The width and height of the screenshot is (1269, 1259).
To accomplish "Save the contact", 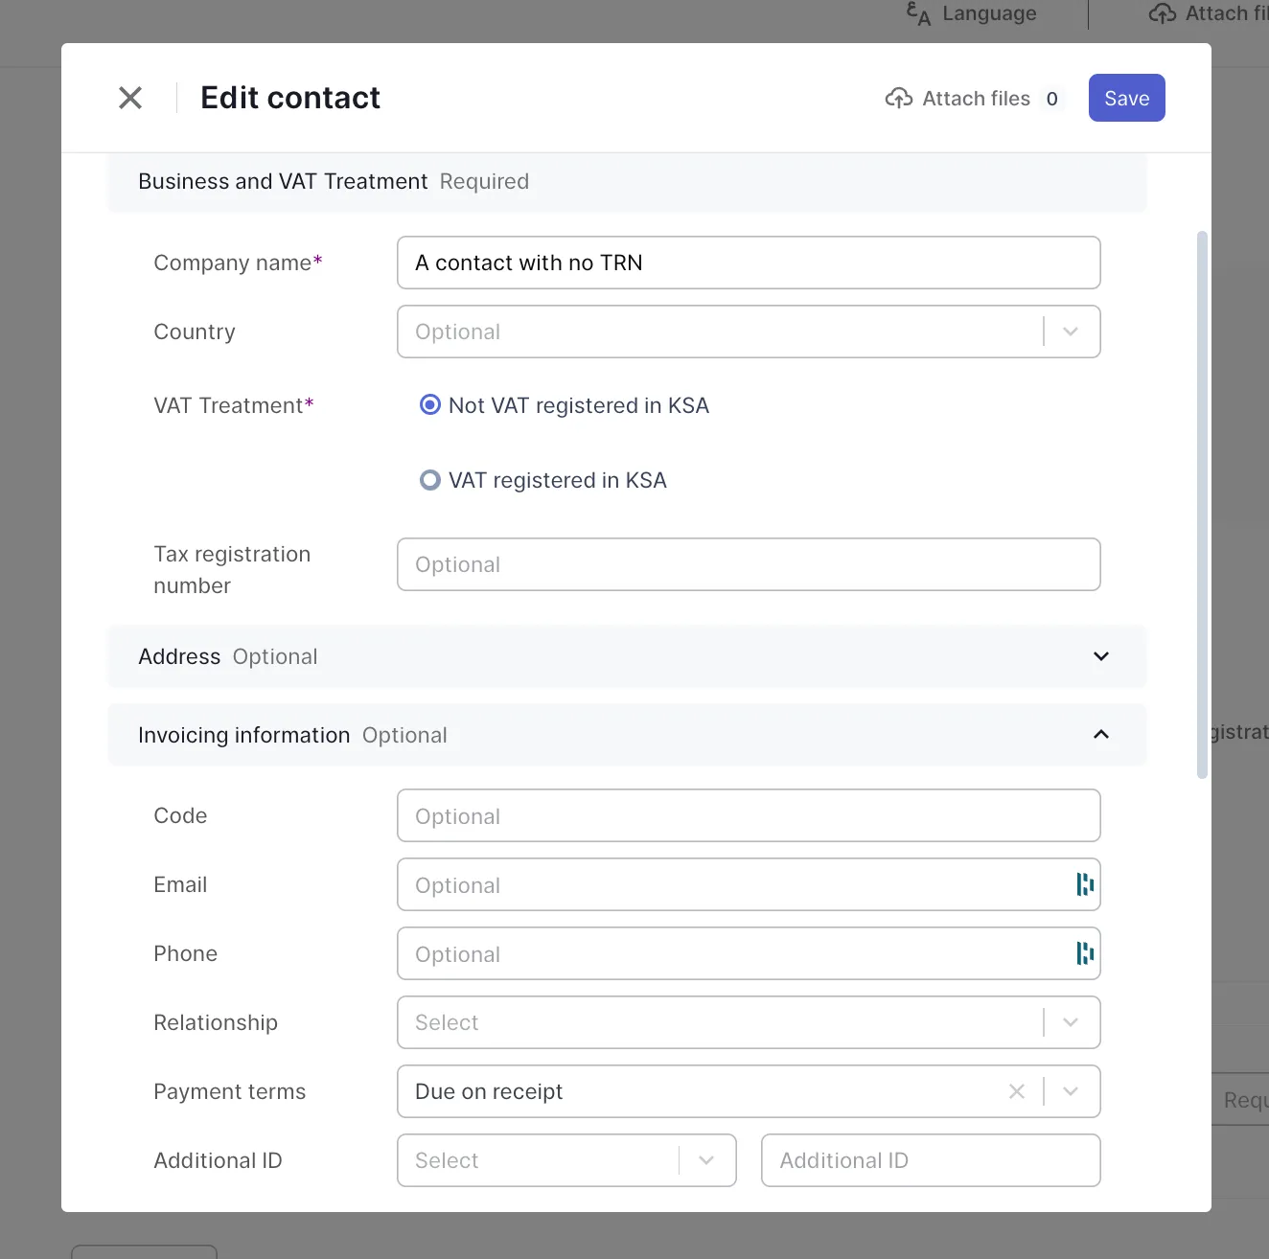I will tap(1126, 98).
